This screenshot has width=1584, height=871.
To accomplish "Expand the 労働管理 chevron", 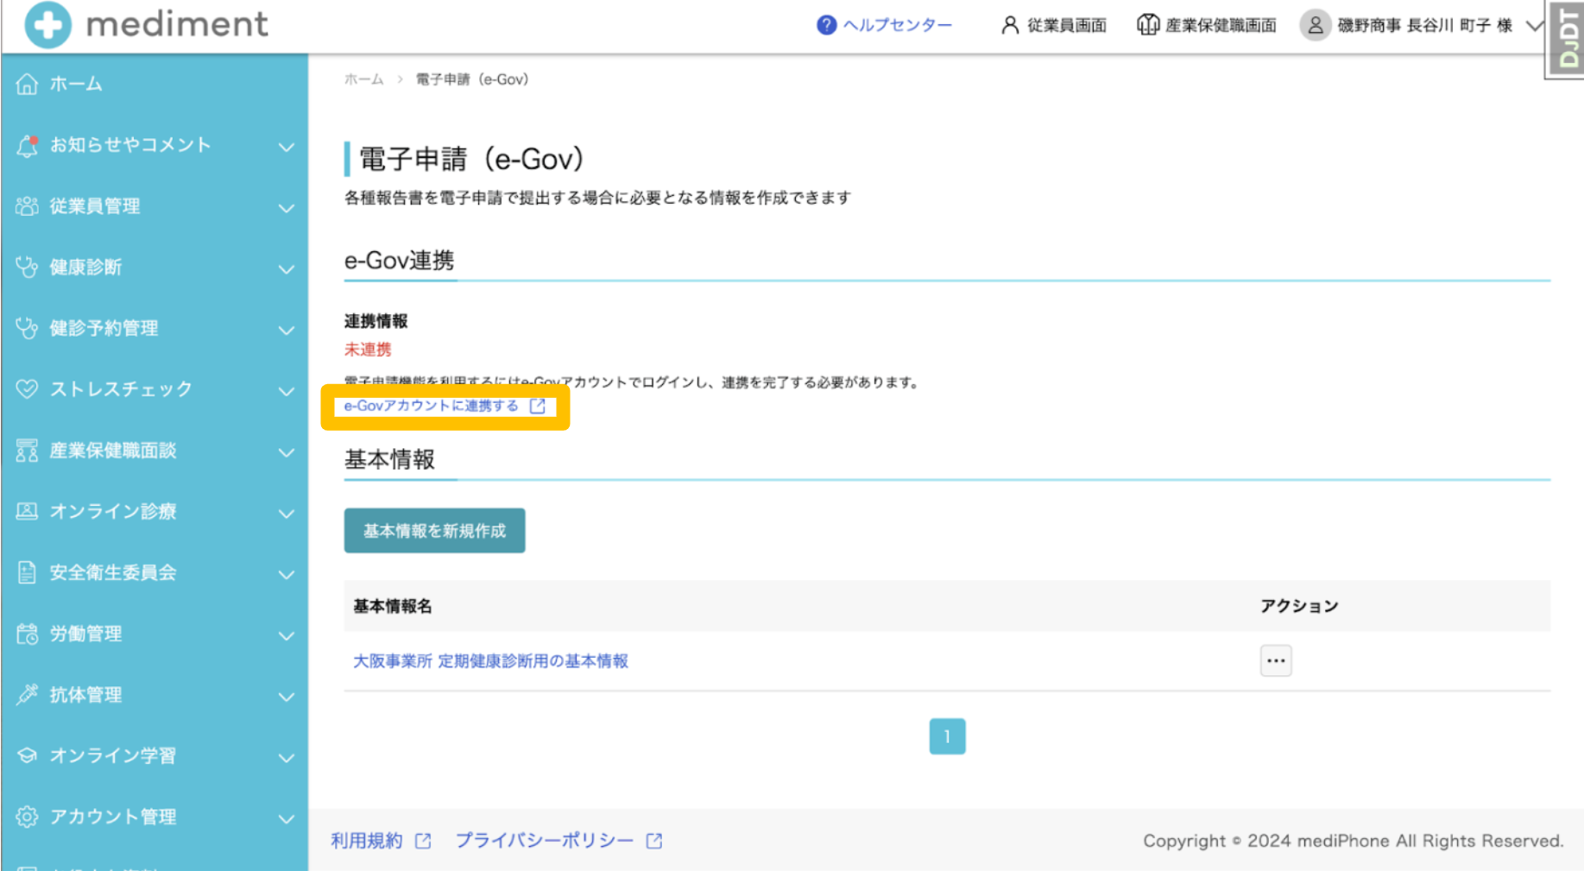I will coord(286,635).
